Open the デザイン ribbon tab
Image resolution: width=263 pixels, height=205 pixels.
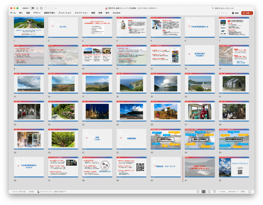coord(37,13)
